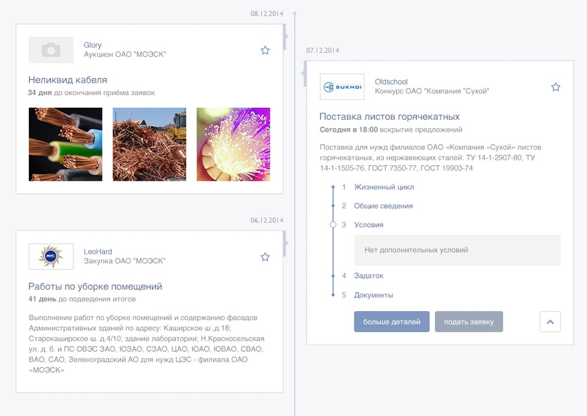Screen dimensions: 587x416
Task: Click the Sukhoi company logo
Action: click(x=342, y=87)
